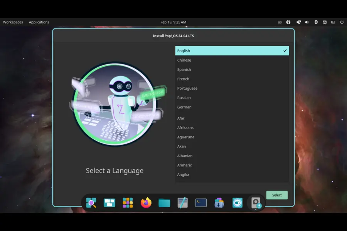The width and height of the screenshot is (347, 231).
Task: Adjust the volume via the speaker icon
Action: pos(307,22)
